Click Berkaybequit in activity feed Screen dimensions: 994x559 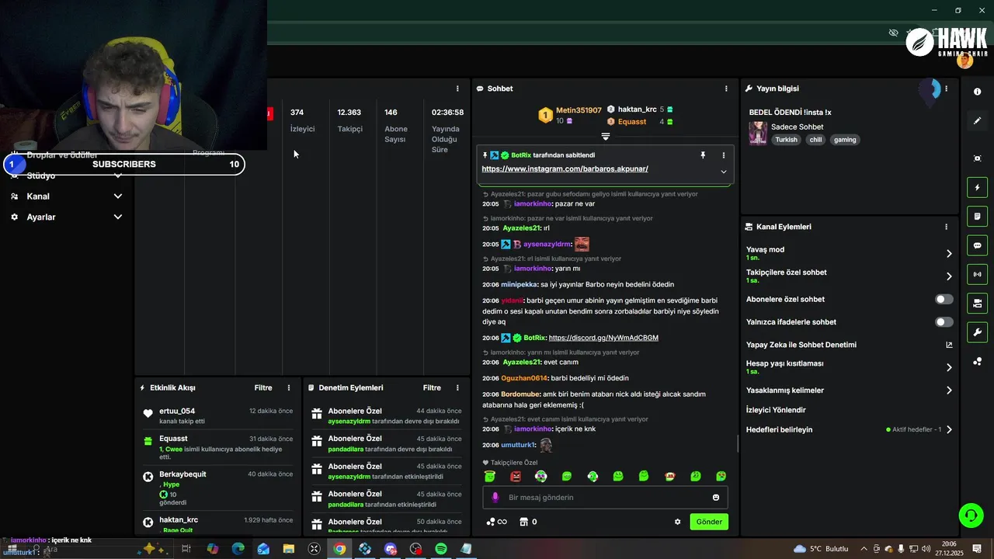tap(182, 474)
